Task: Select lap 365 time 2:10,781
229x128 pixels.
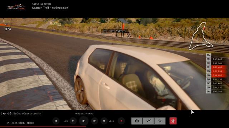Action: tap(217, 92)
